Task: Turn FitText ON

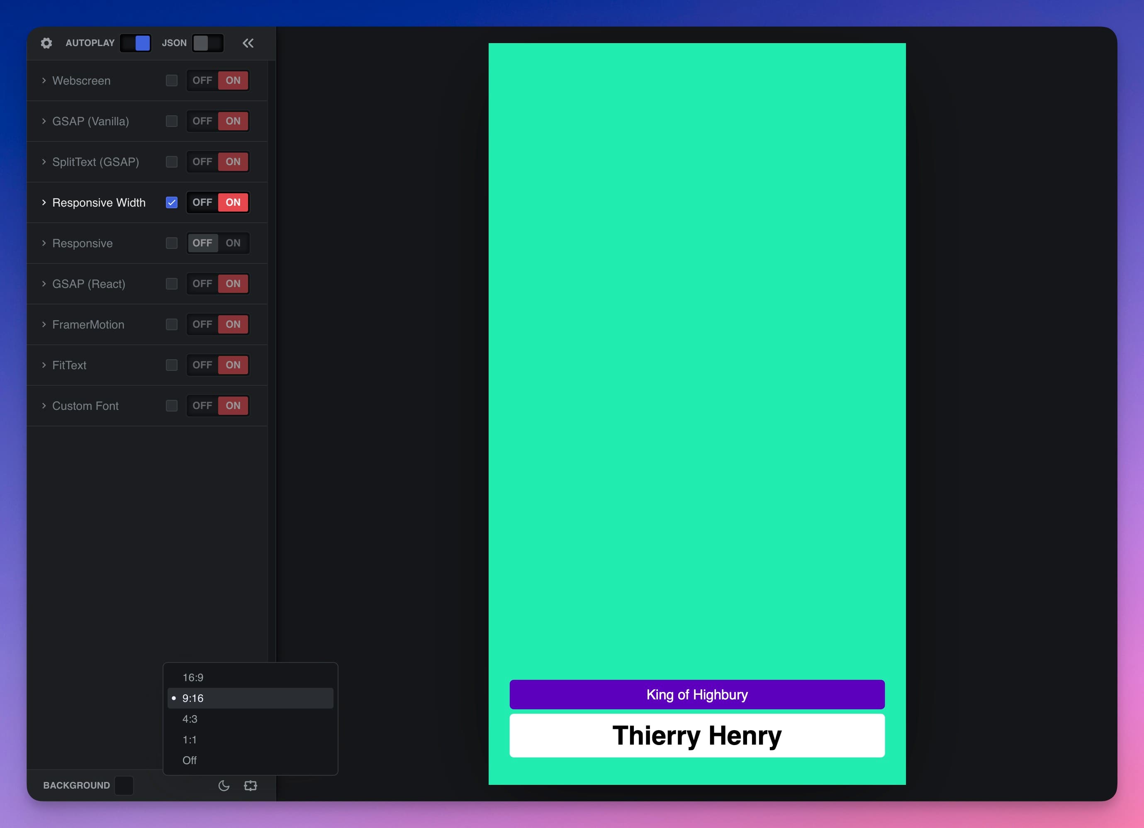Action: click(233, 365)
